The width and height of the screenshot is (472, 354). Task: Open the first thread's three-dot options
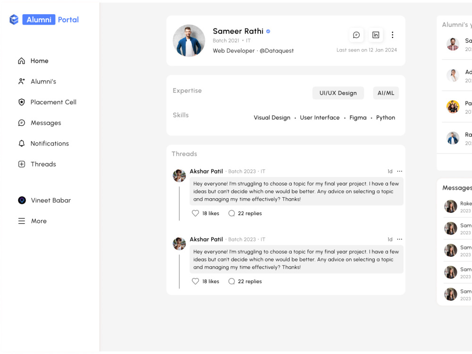[x=399, y=171]
